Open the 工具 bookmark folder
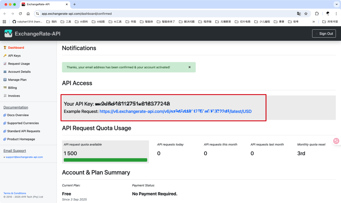 [66, 22]
